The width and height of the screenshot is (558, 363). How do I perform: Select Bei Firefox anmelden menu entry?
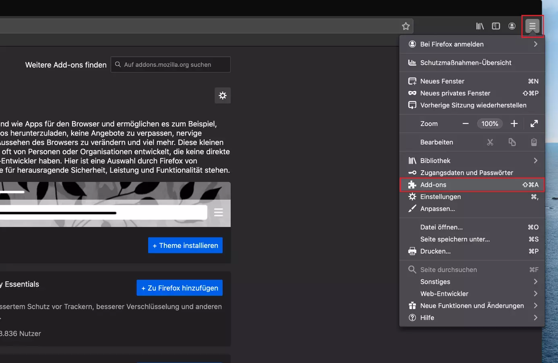coord(472,44)
